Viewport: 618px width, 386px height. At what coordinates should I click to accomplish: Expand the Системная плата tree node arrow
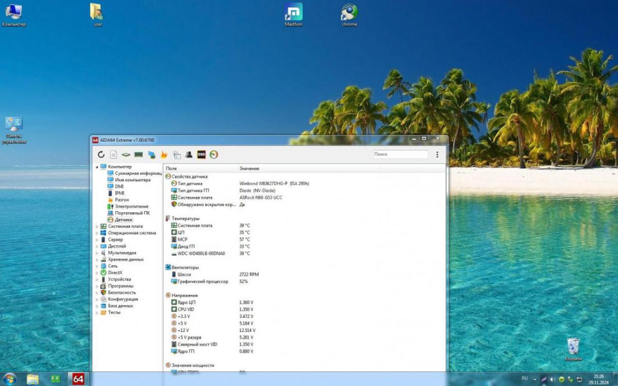coord(97,226)
